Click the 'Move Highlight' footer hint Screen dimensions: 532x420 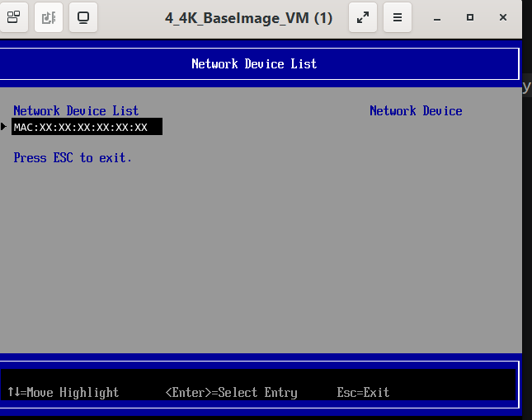click(x=64, y=392)
